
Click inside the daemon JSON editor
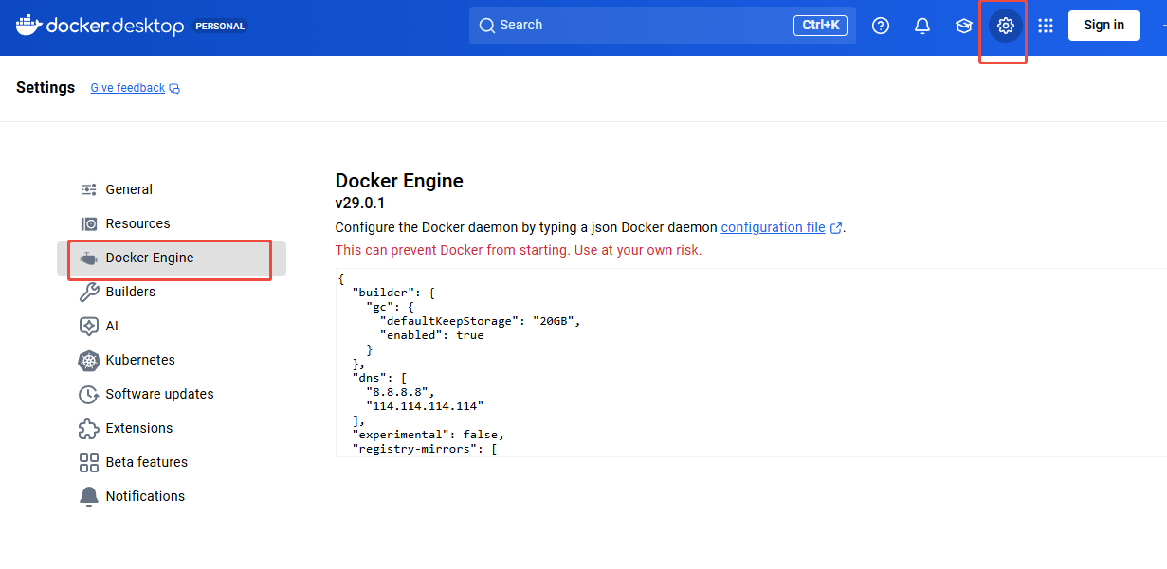tap(751, 363)
